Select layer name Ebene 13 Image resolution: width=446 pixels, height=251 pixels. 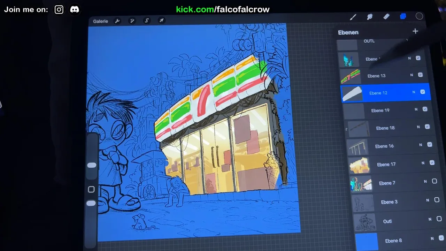(x=376, y=76)
